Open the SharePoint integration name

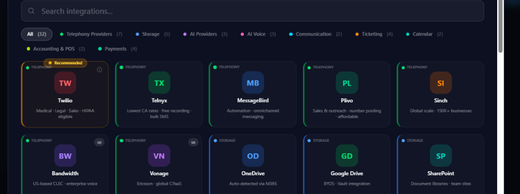[x=441, y=173]
